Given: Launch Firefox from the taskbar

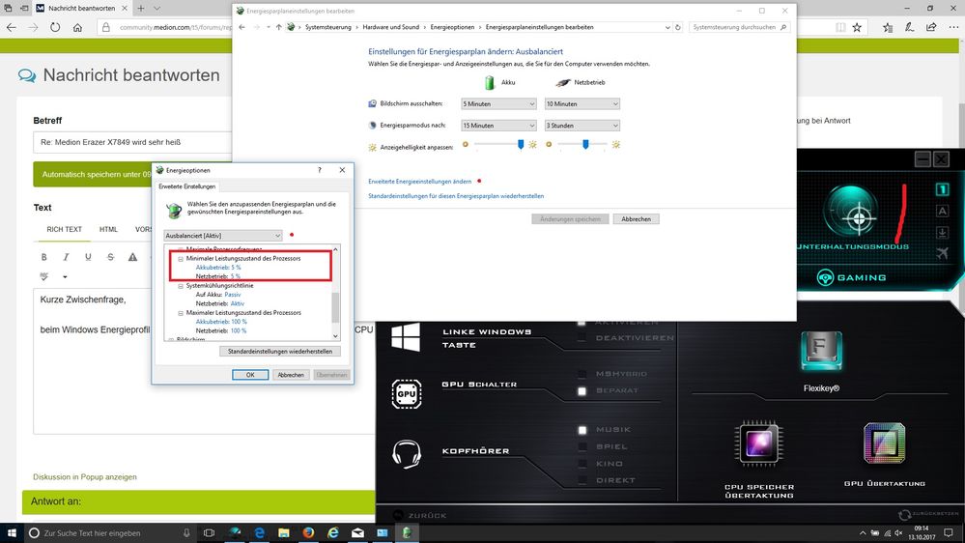Looking at the screenshot, I should (x=308, y=532).
